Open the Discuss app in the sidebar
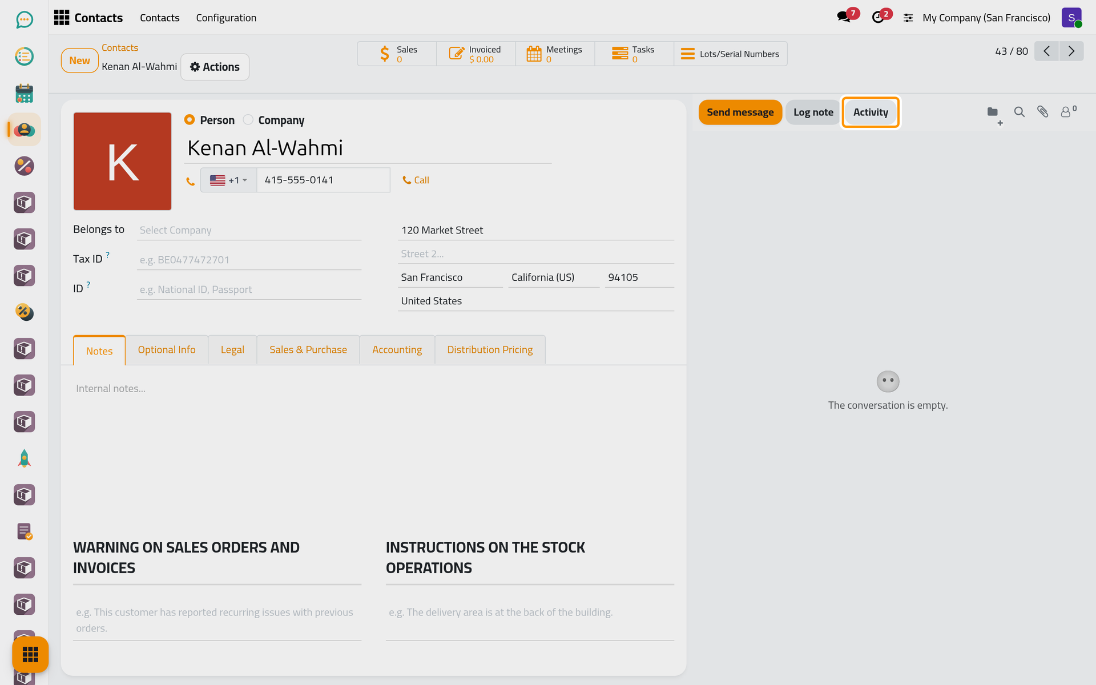This screenshot has width=1096, height=685. click(24, 20)
